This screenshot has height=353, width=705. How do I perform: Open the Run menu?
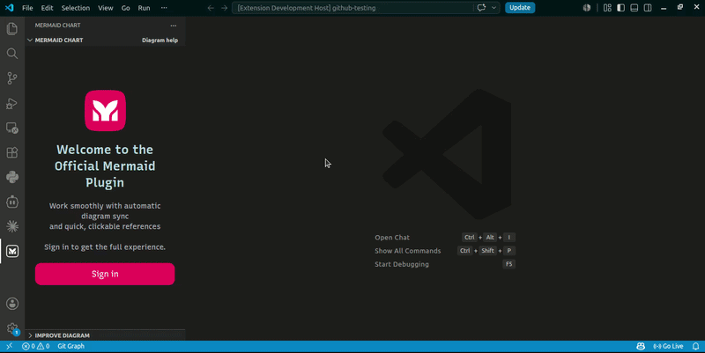point(144,8)
